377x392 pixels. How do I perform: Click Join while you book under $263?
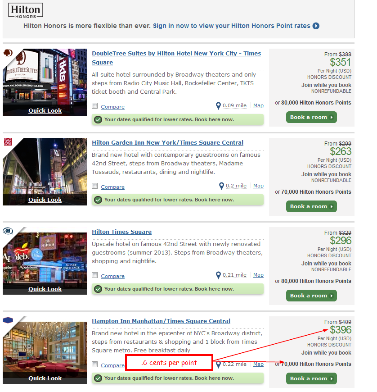pyautogui.click(x=326, y=174)
